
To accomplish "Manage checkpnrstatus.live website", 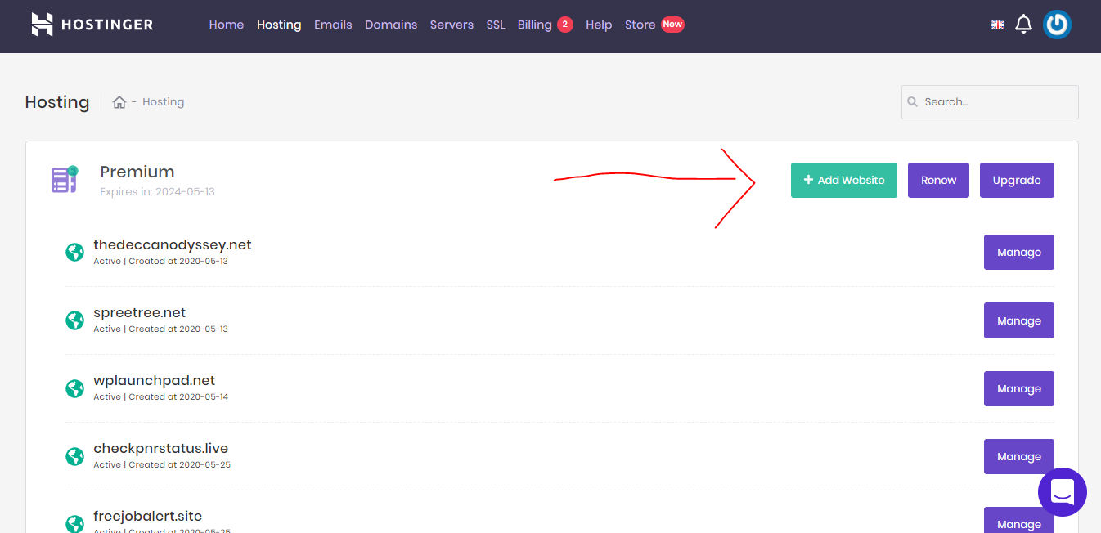I will [1018, 456].
